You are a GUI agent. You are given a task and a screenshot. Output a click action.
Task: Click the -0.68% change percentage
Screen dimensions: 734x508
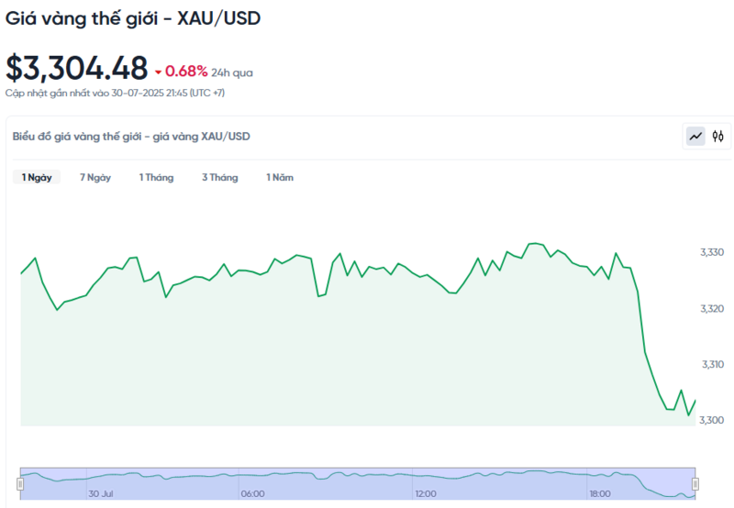[186, 72]
